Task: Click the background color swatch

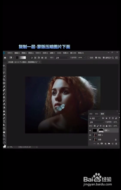Action: (5, 147)
